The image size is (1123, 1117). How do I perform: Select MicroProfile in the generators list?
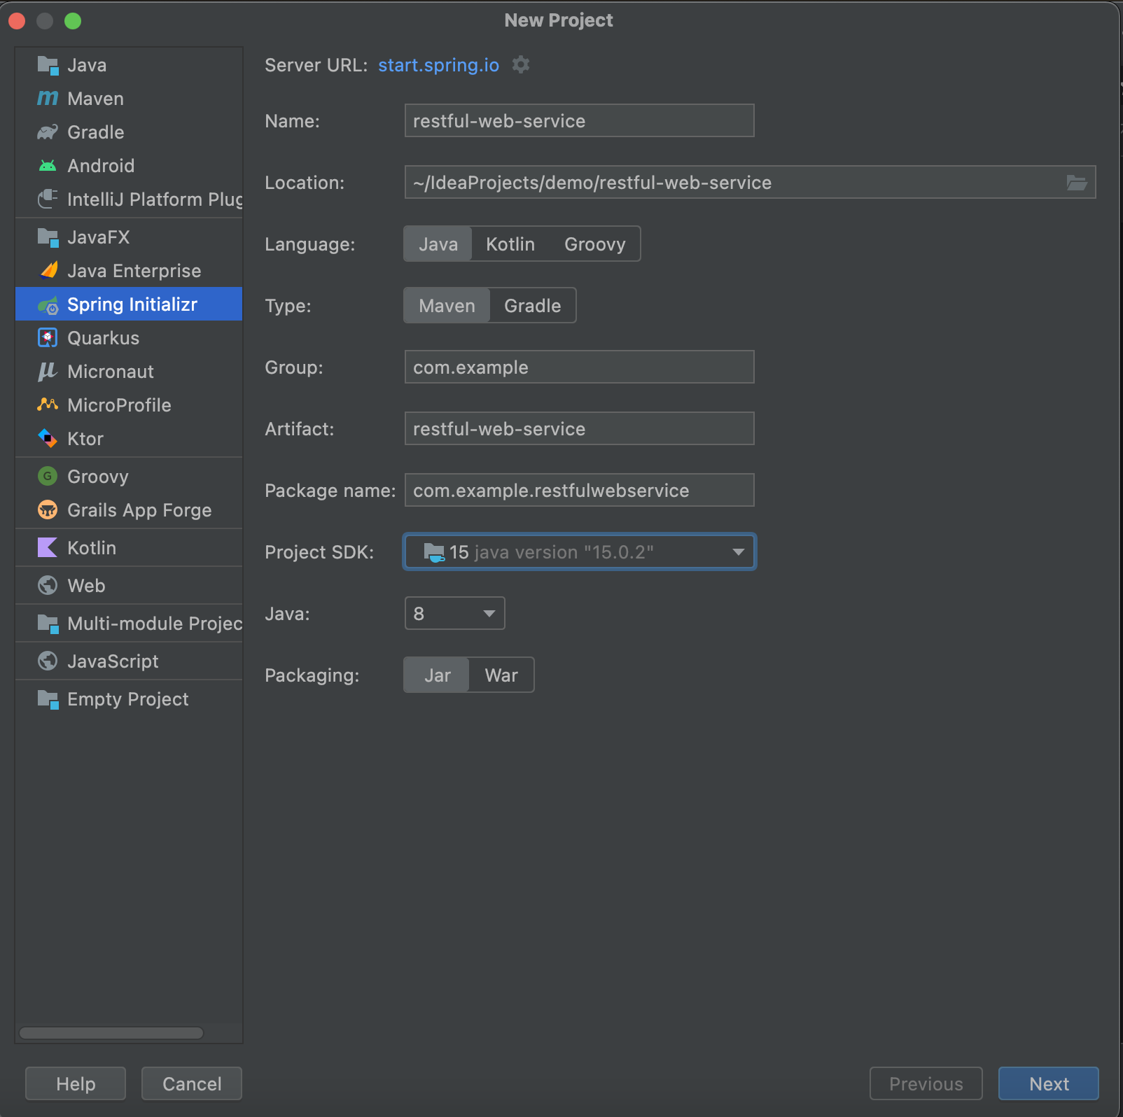129,405
